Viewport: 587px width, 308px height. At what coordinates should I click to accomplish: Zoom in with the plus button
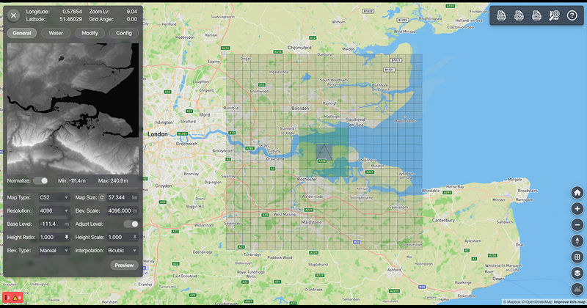[x=577, y=209]
